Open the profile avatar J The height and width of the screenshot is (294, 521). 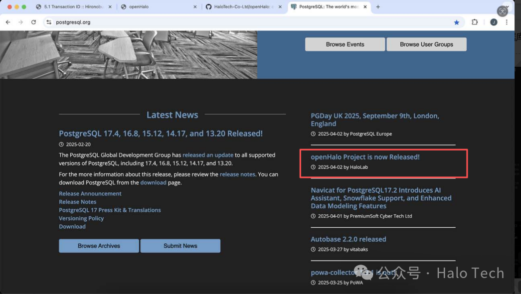point(494,22)
